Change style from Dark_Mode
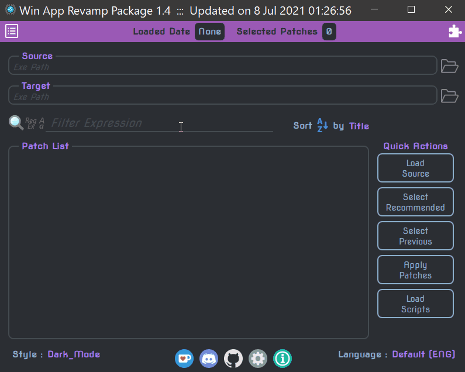 tap(74, 354)
